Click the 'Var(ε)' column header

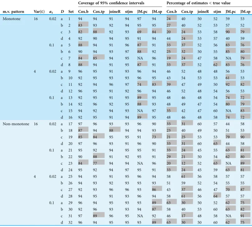tap(39, 12)
